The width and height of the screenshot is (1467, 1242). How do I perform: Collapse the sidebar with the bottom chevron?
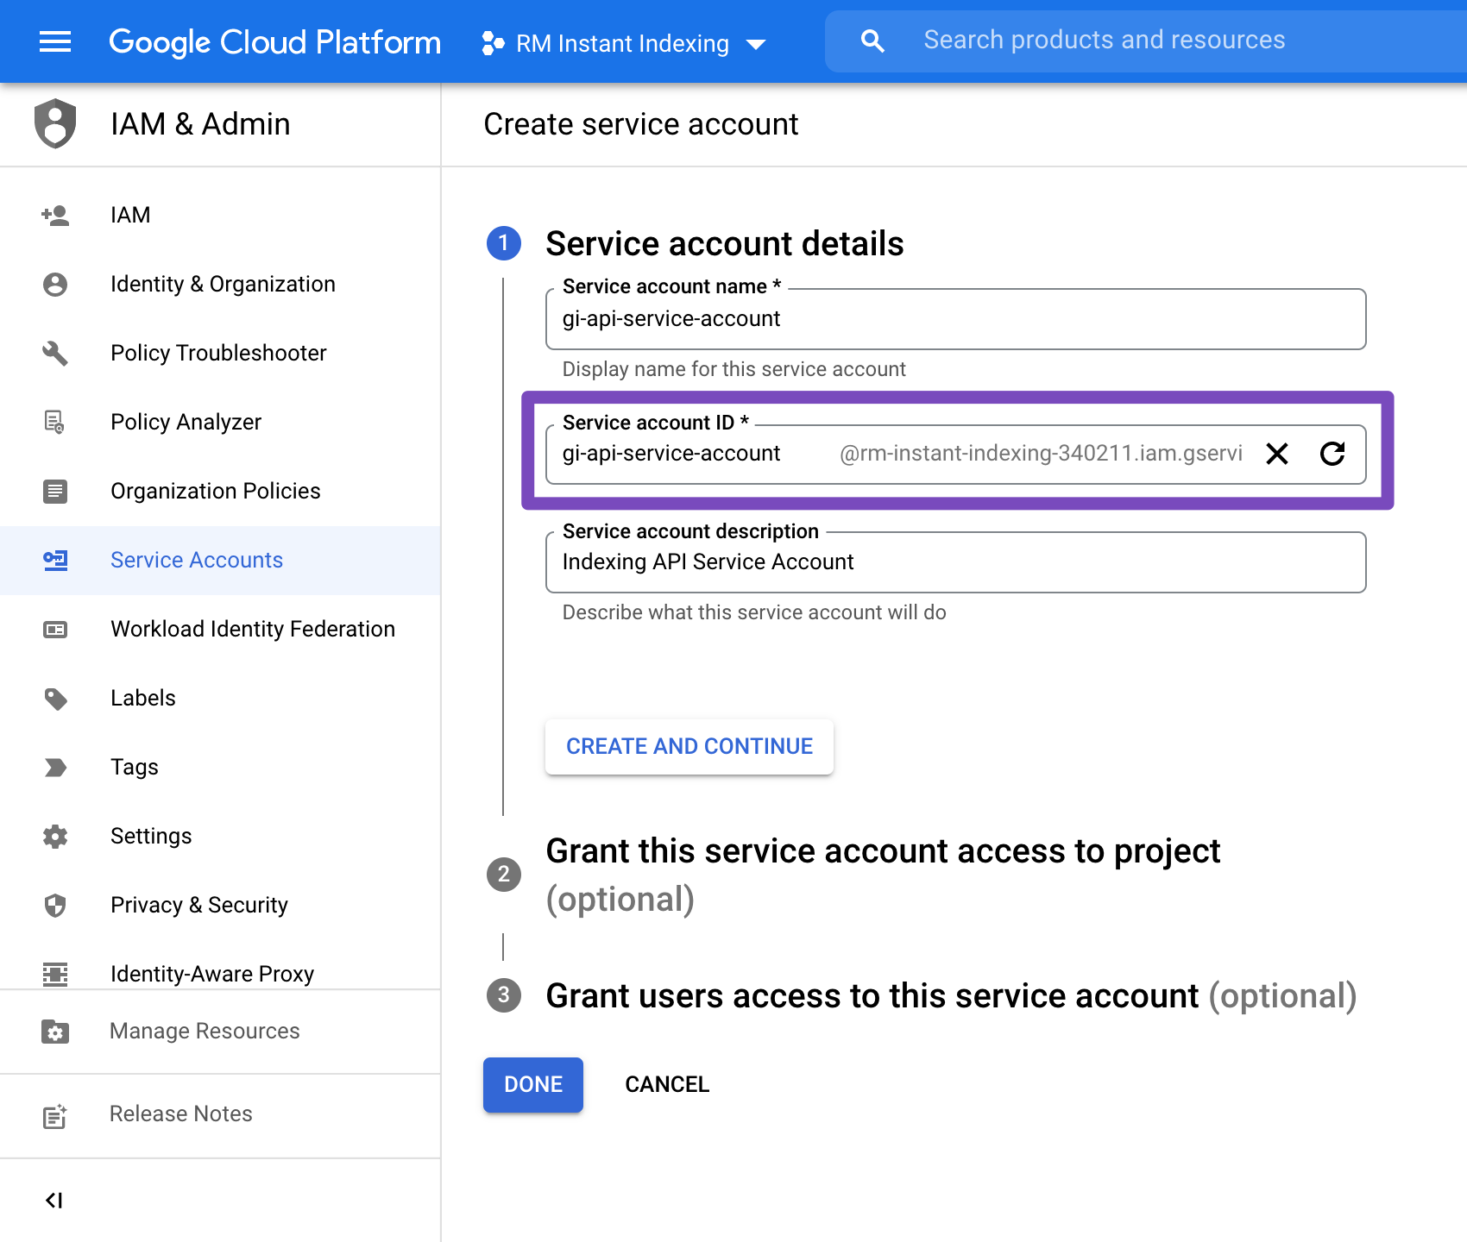coord(55,1198)
